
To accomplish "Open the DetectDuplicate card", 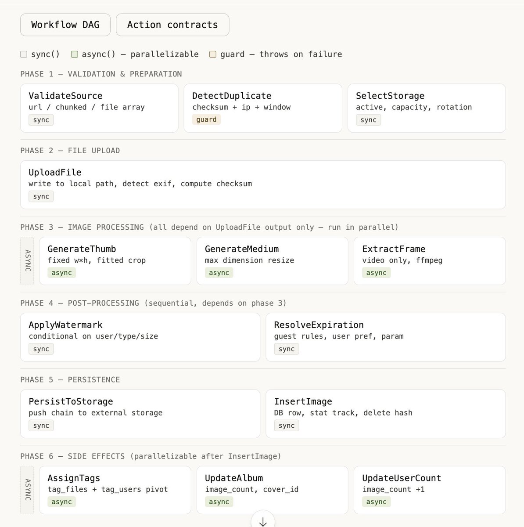I will point(263,108).
